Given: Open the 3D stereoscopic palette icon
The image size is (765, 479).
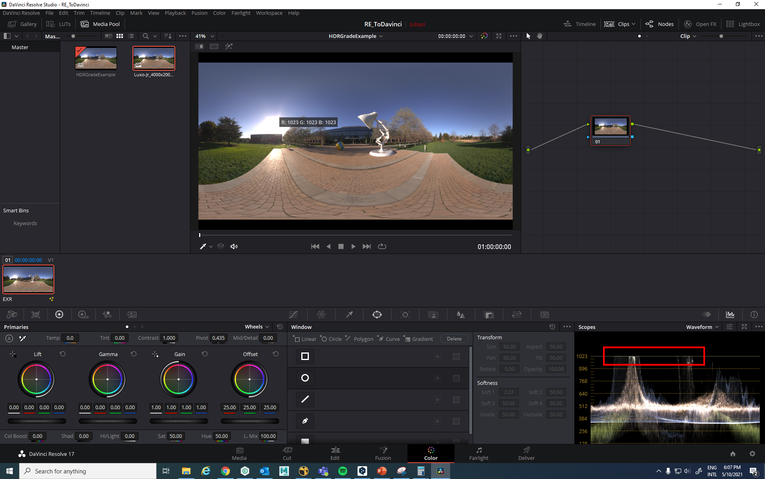Looking at the screenshot, I should (545, 315).
